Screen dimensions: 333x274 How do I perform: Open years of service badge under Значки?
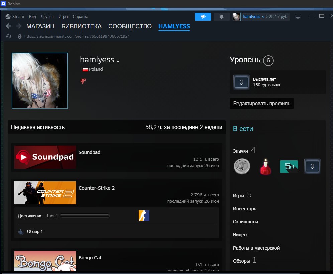[x=312, y=166]
